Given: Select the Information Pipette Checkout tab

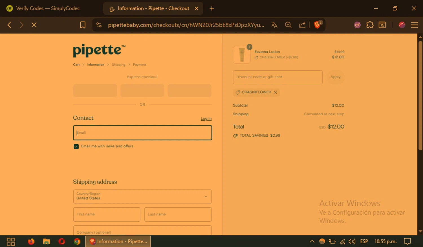Looking at the screenshot, I should point(153,8).
